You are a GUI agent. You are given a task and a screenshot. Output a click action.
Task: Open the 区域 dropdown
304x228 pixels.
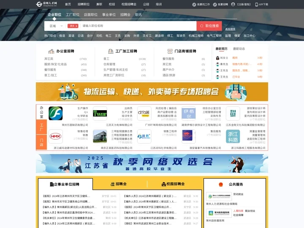tap(56, 26)
